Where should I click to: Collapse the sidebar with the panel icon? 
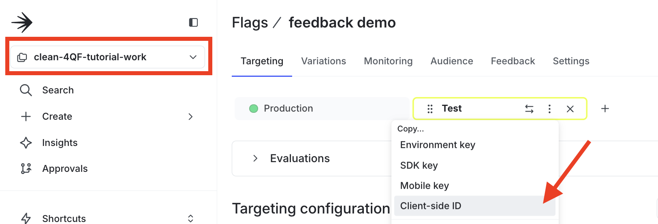click(x=193, y=22)
